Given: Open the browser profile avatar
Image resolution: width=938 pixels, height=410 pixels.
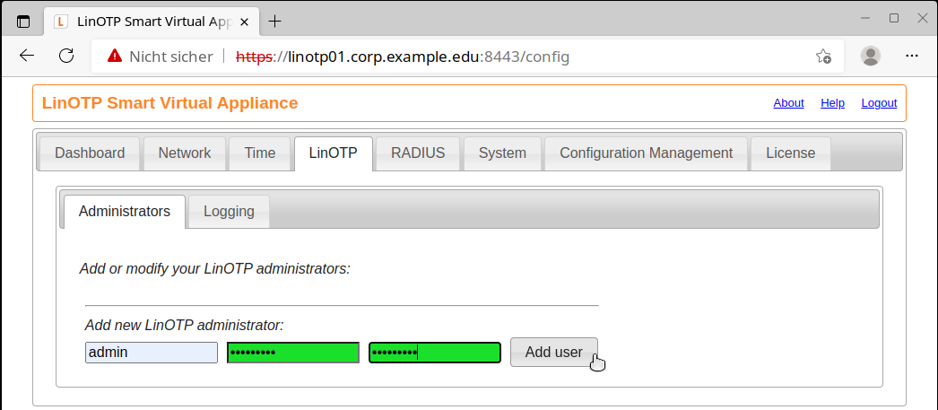Looking at the screenshot, I should point(870,56).
